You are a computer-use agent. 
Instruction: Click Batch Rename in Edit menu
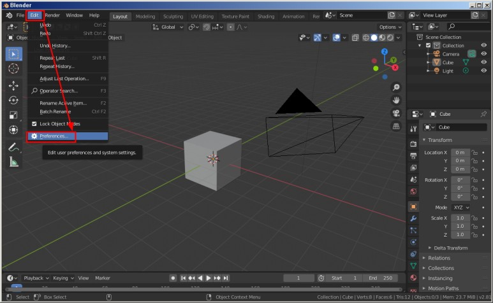[68, 111]
